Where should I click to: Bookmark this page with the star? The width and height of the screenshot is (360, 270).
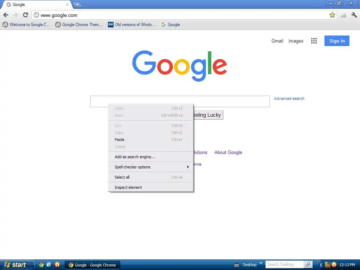pyautogui.click(x=332, y=15)
